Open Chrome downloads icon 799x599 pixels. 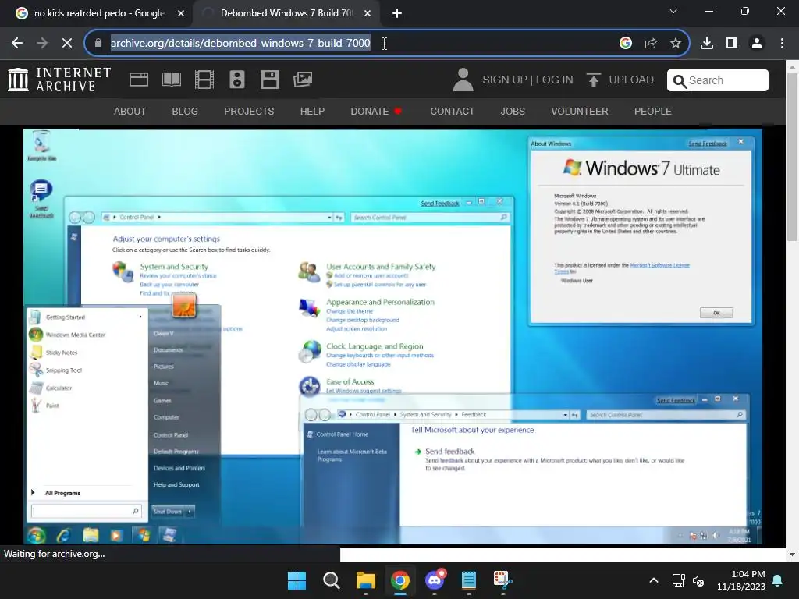point(707,44)
